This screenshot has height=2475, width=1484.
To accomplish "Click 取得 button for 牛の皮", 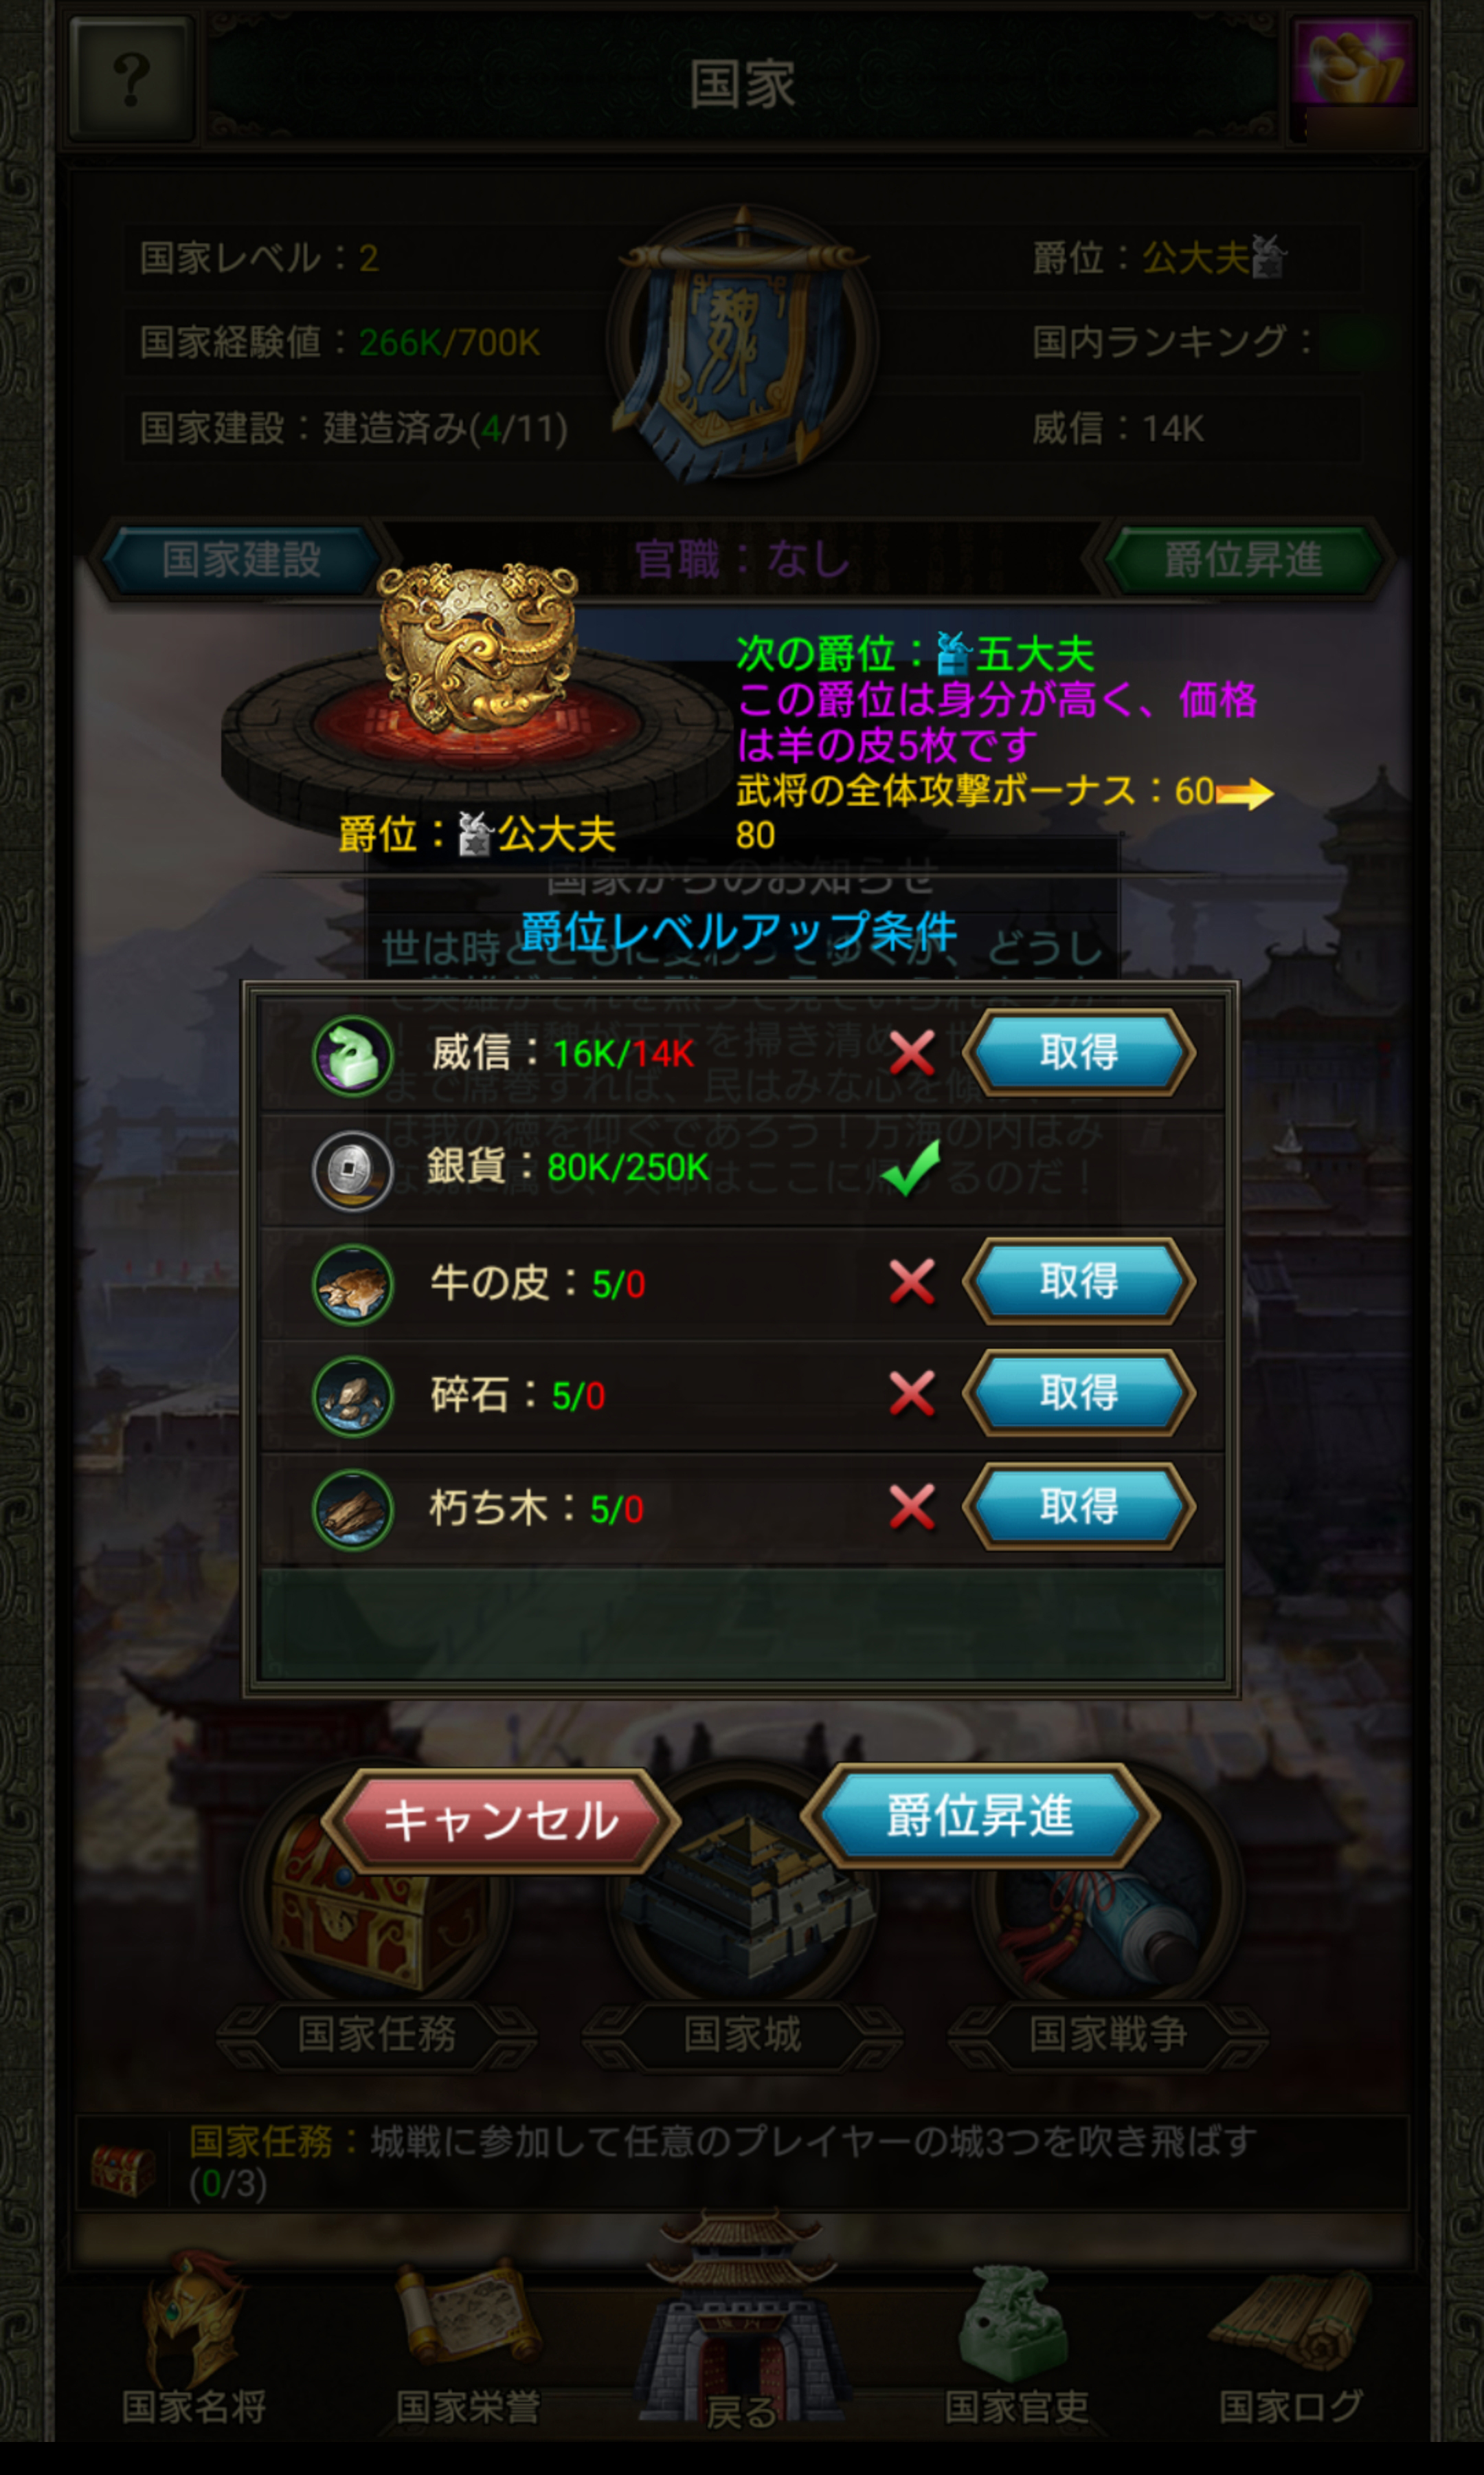I will click(1079, 1281).
